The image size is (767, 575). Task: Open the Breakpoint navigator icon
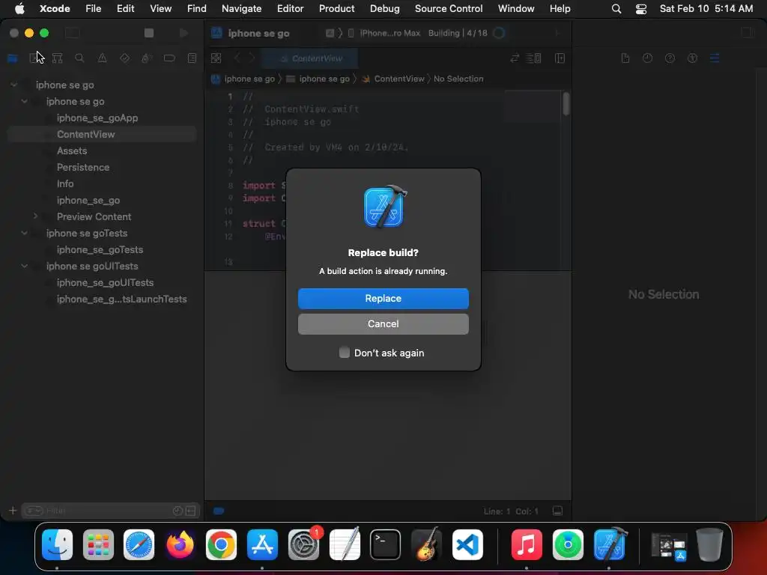click(169, 58)
